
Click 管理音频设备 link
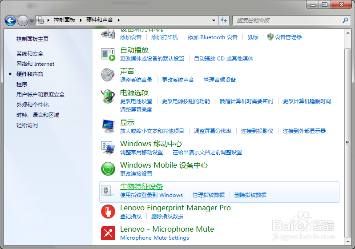point(220,80)
